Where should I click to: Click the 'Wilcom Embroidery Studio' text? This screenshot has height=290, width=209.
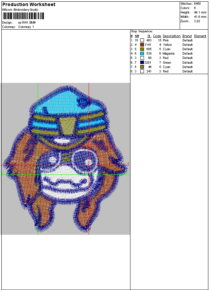[20, 10]
